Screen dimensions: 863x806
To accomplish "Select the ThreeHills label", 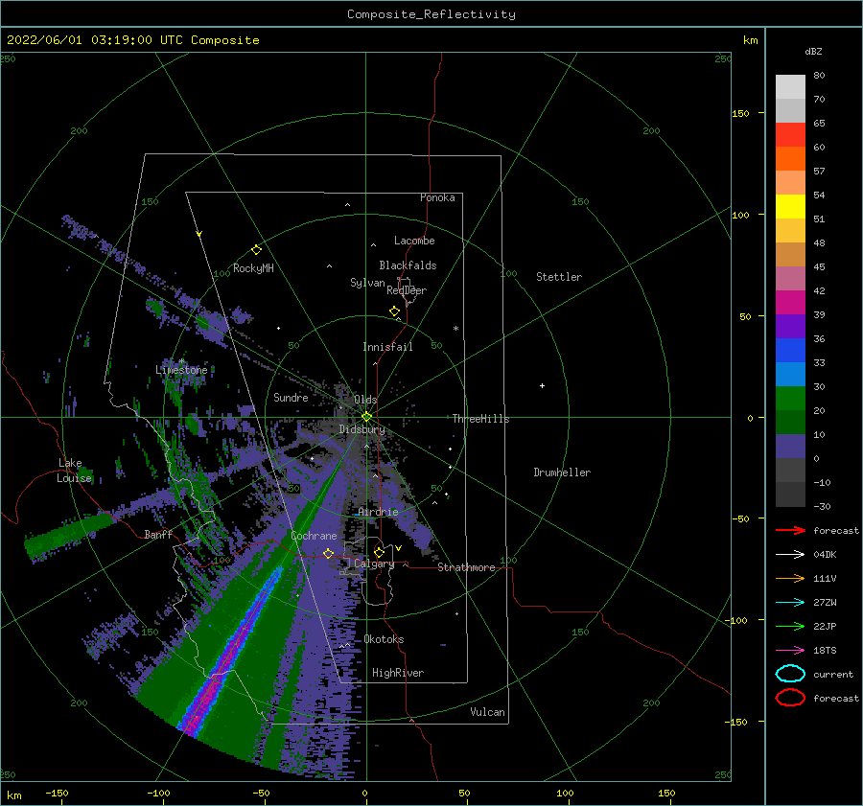I will [480, 419].
